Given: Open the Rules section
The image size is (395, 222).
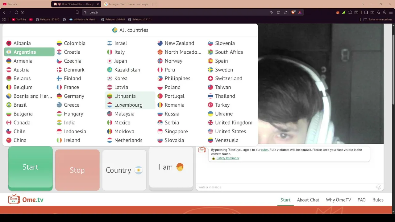Looking at the screenshot, I should tap(378, 200).
